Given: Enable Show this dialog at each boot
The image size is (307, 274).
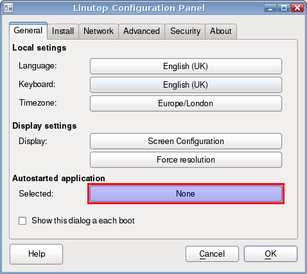Looking at the screenshot, I should pyautogui.click(x=22, y=221).
